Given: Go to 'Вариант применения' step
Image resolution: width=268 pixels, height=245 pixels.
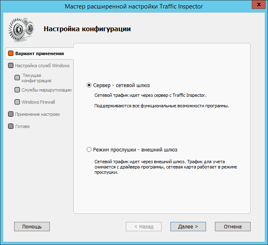Looking at the screenshot, I should click(x=40, y=53).
